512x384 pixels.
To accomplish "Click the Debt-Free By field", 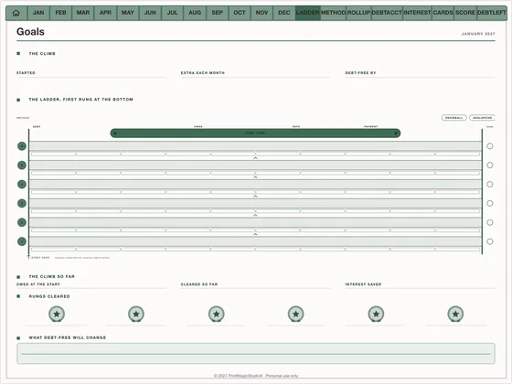I will [x=420, y=74].
